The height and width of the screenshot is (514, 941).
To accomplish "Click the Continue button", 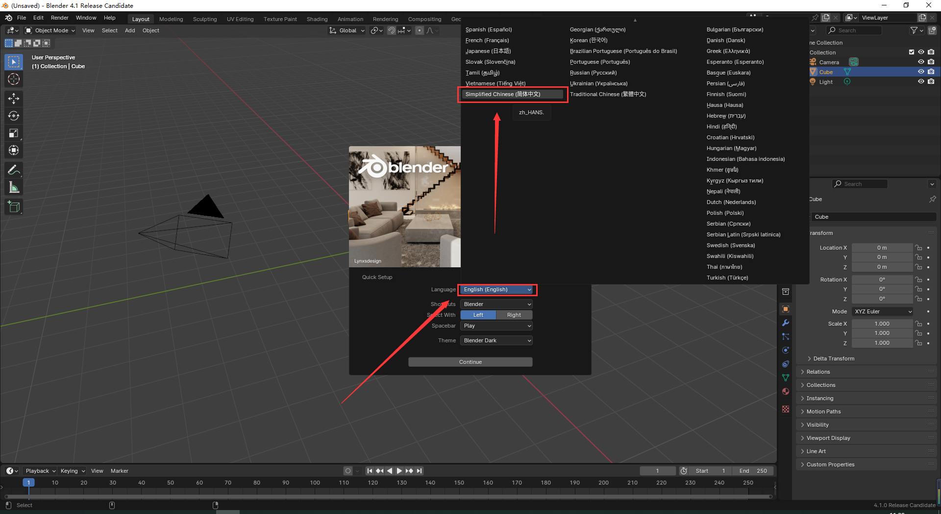I will 470,361.
